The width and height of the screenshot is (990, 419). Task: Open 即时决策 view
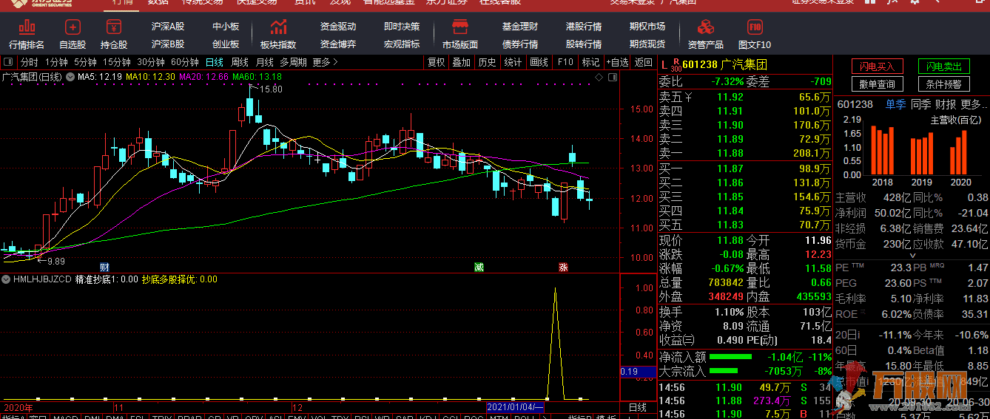[x=402, y=27]
